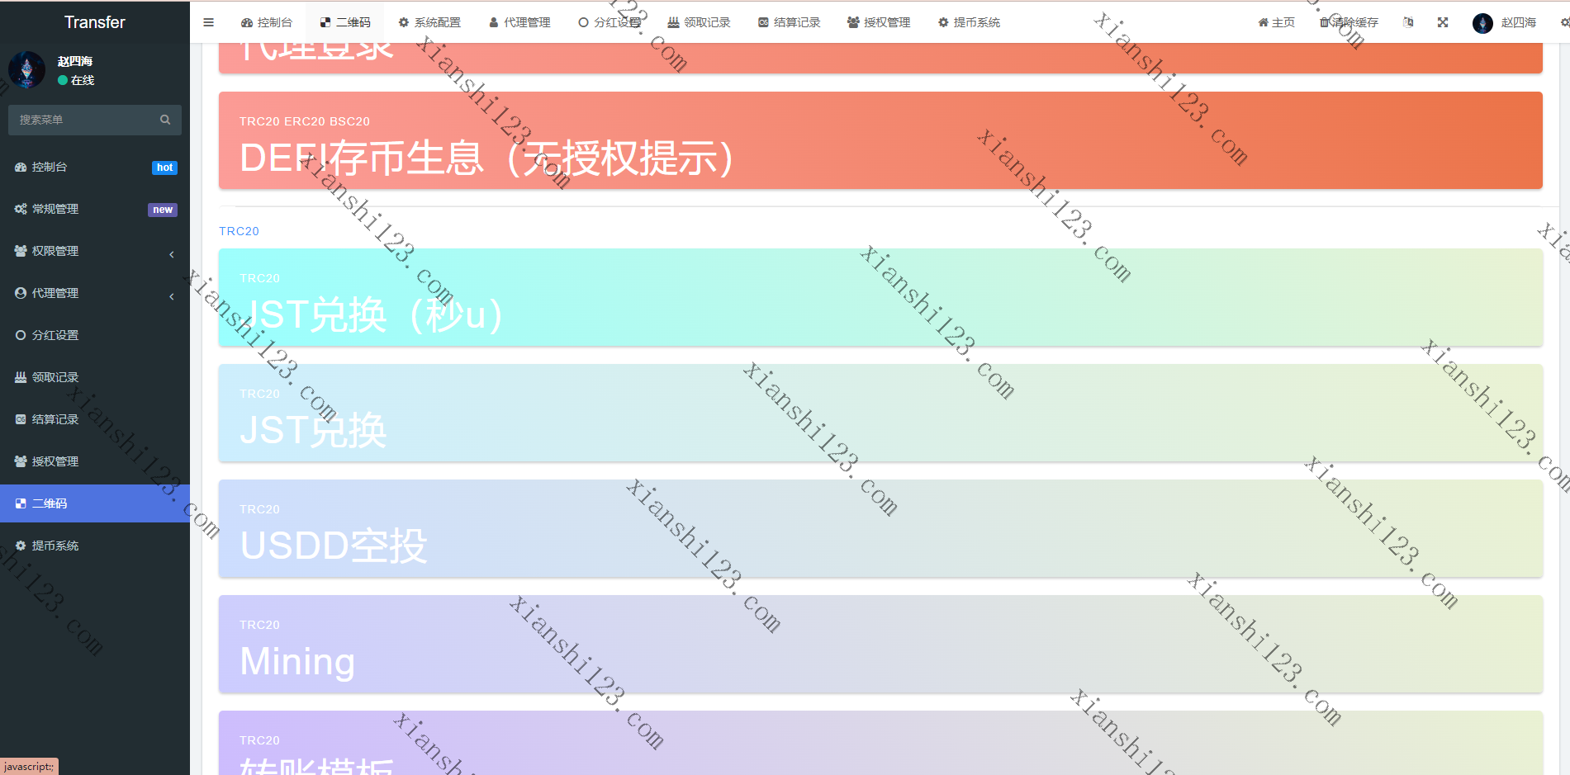Screen dimensions: 1570x775
Task: Click the users icon of sidebar 授权管理
Action: 21,461
